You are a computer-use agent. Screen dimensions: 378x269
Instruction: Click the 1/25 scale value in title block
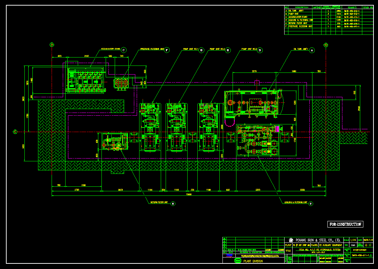(x=353, y=240)
